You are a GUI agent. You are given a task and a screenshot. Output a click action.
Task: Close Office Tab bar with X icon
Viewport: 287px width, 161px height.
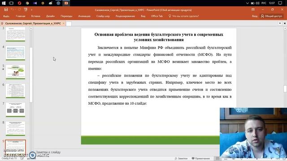click(x=285, y=23)
